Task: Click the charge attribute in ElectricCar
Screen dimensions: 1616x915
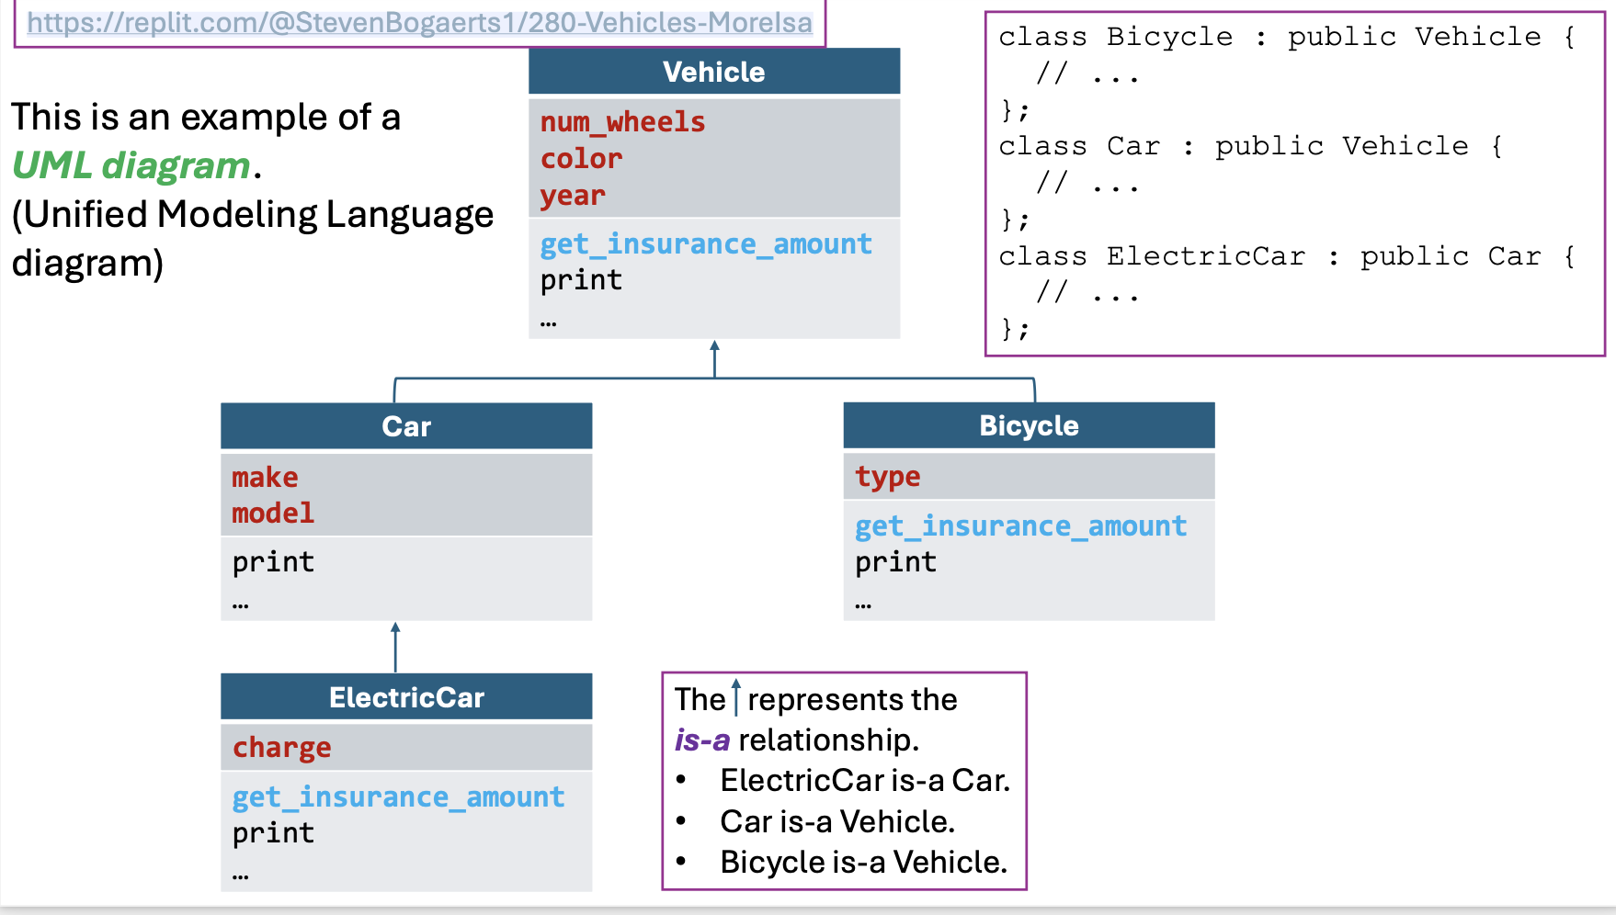Action: click(281, 748)
